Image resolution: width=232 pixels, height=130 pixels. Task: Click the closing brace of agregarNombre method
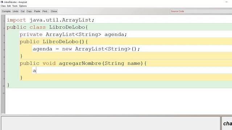click(21, 78)
